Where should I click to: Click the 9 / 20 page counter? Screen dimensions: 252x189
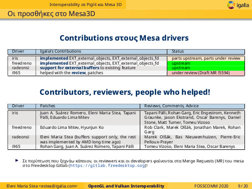243,186
